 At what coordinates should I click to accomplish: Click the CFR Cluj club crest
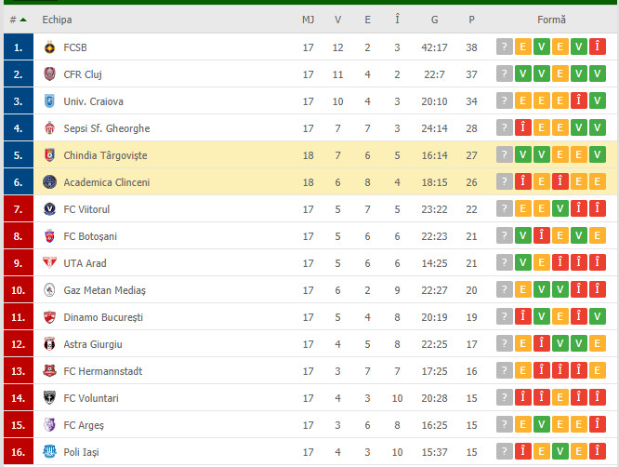(x=49, y=74)
